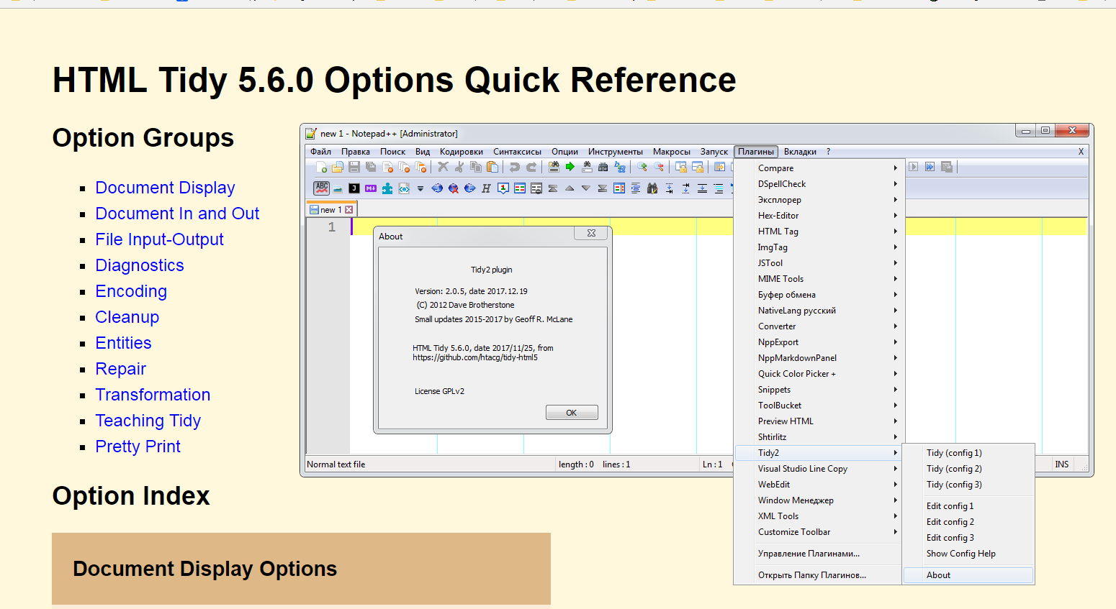The image size is (1116, 609).
Task: Click the Zoom Out magnifier icon
Action: tap(658, 167)
